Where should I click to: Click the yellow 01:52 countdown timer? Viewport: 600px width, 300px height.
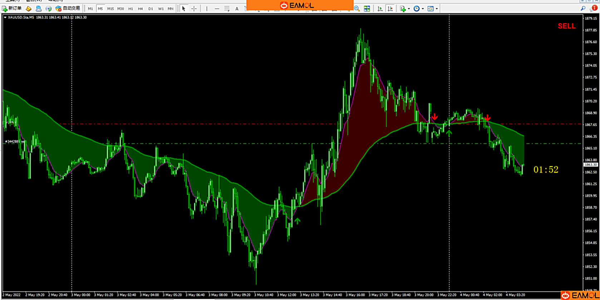tap(546, 169)
